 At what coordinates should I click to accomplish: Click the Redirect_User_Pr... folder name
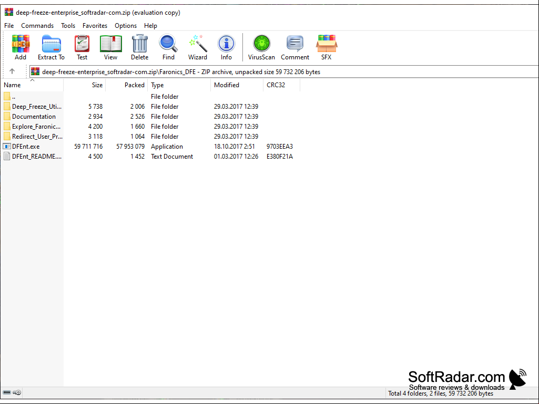click(37, 137)
